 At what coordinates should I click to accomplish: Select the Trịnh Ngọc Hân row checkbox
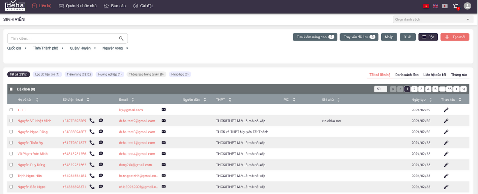coord(11,176)
